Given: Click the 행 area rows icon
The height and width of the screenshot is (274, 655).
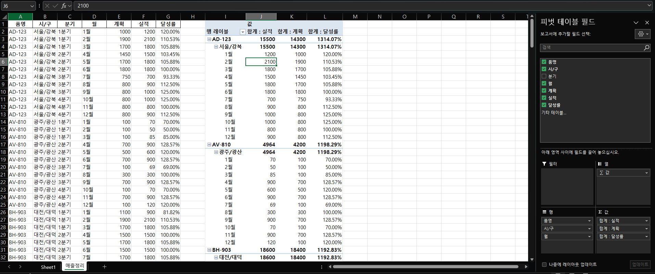Looking at the screenshot, I should (x=544, y=212).
